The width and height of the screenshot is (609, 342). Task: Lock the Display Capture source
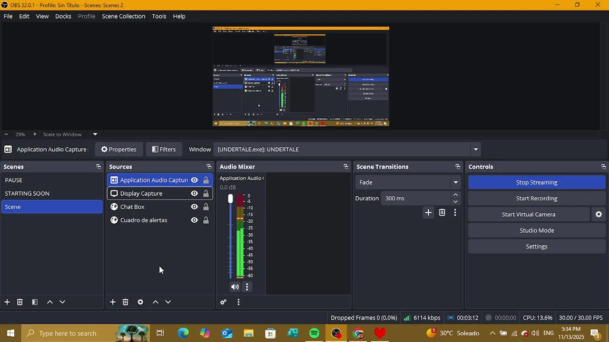coord(206,193)
